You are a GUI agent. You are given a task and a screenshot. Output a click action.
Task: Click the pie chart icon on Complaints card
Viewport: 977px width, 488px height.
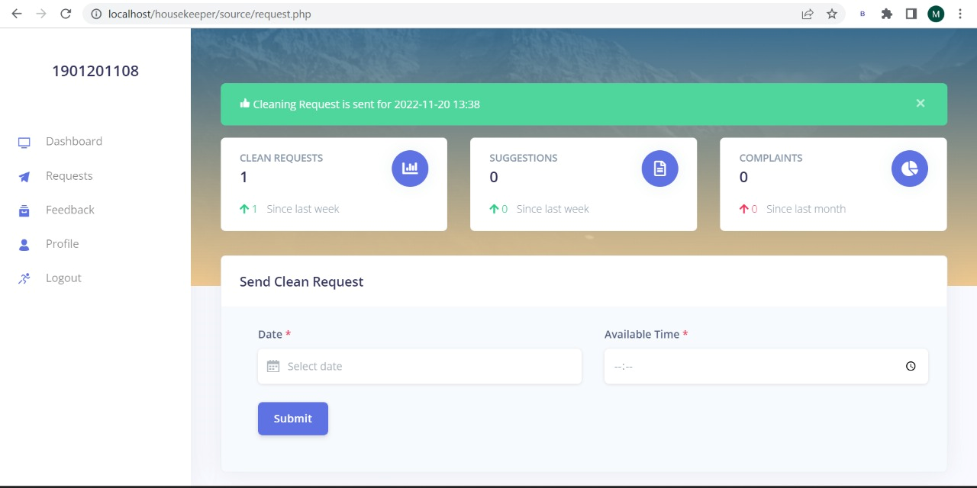click(x=909, y=169)
